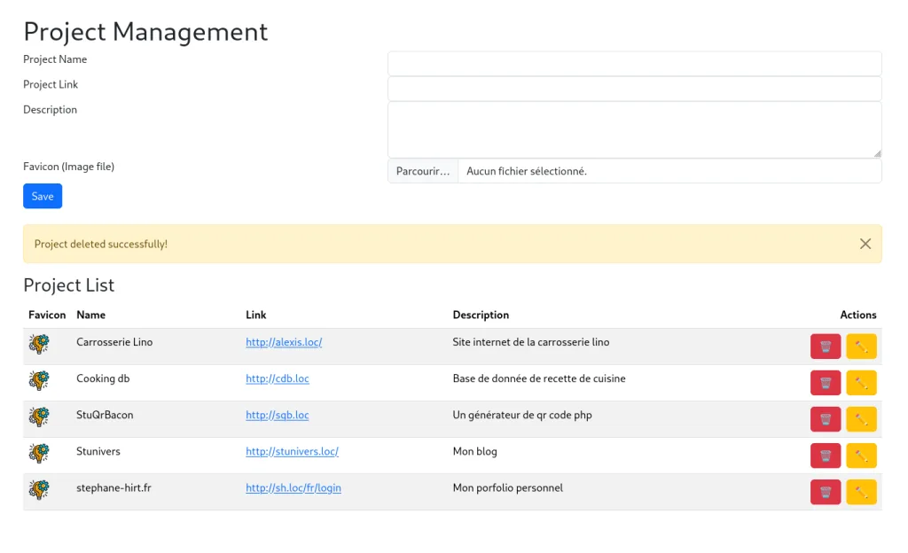908x553 pixels.
Task: Open the http://sh.loc/fr/login link
Action: click(x=293, y=487)
